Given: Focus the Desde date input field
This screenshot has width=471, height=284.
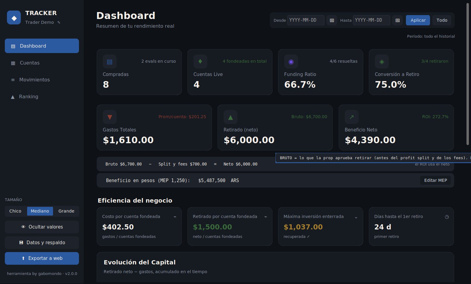Looking at the screenshot, I should 306,20.
